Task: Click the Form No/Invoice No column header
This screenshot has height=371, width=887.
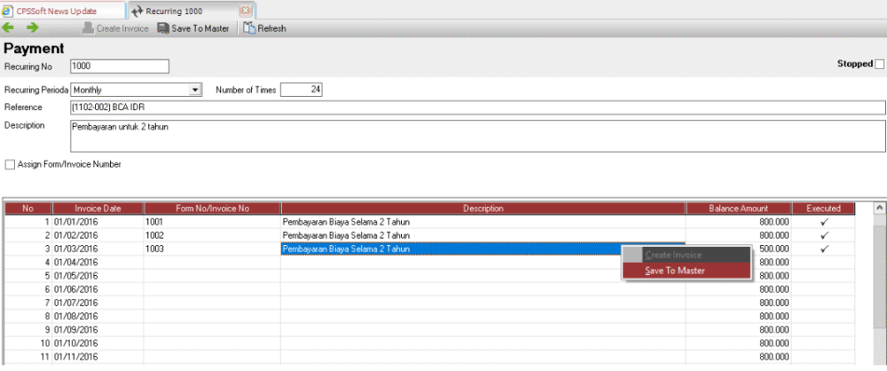Action: click(212, 209)
